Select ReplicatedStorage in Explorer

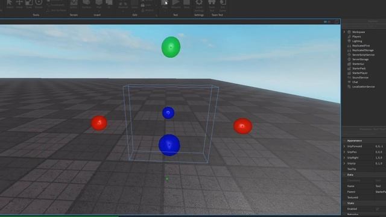pyautogui.click(x=363, y=50)
